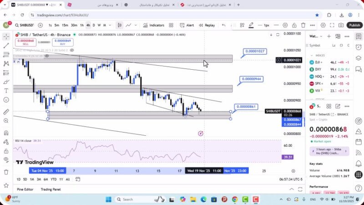Open the Pine Editor tab
The width and height of the screenshot is (364, 205).
coord(25,189)
